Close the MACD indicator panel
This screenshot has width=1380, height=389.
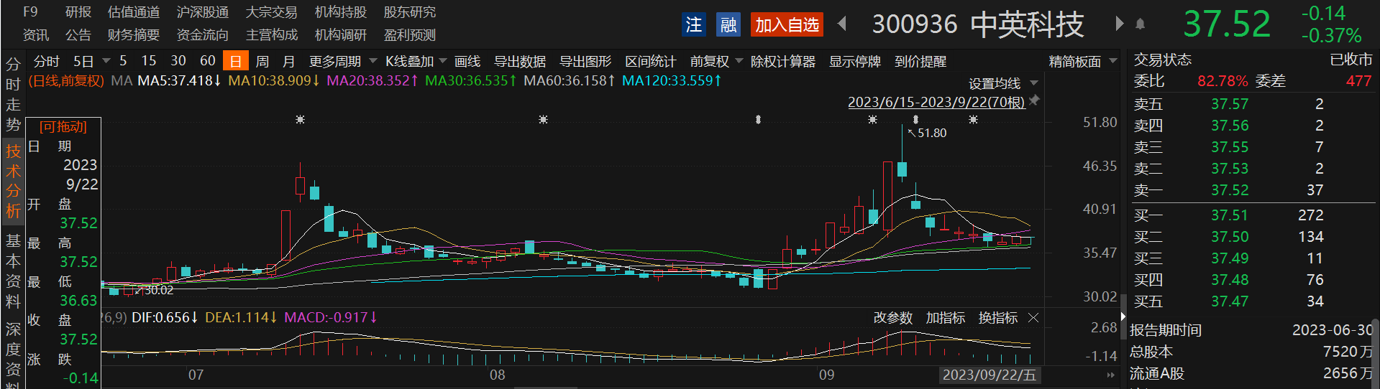(x=1033, y=318)
